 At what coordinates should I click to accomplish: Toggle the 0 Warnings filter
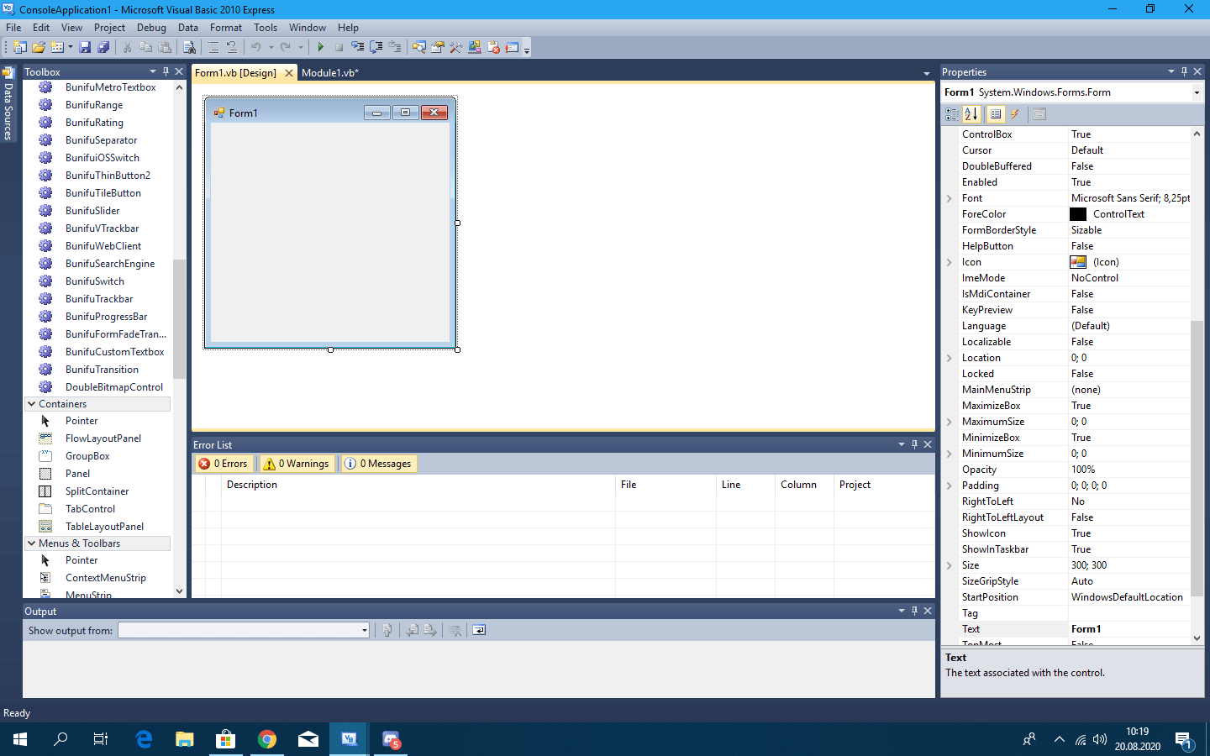[296, 464]
